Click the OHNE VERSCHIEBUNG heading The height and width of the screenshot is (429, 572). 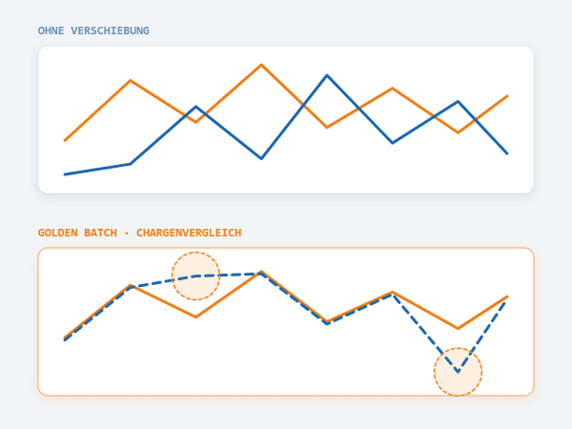pos(93,31)
